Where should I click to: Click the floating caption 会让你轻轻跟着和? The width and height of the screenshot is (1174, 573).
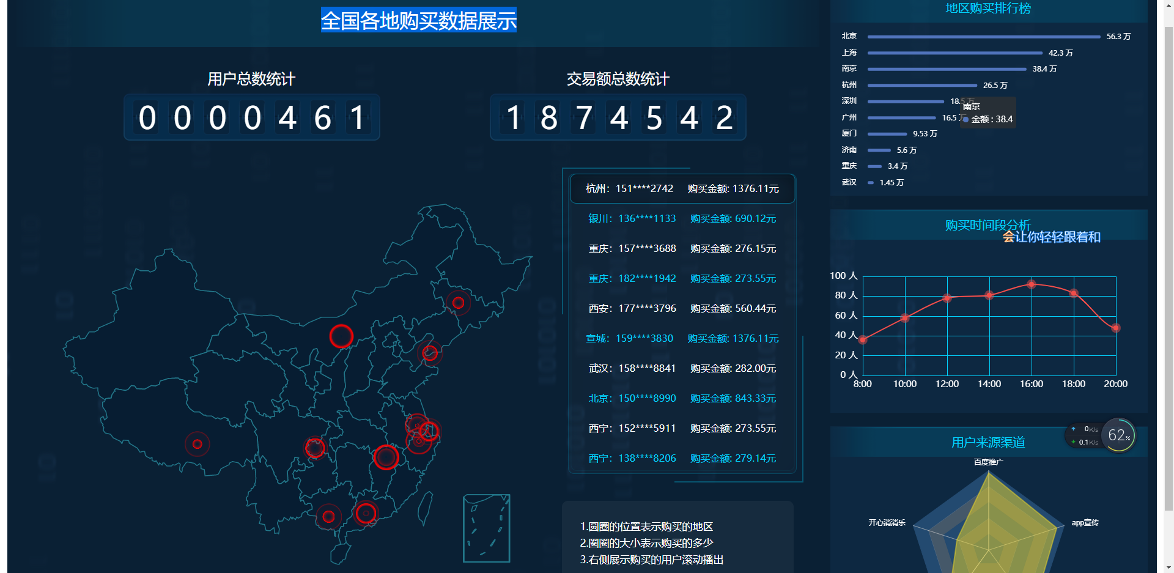pos(1052,237)
